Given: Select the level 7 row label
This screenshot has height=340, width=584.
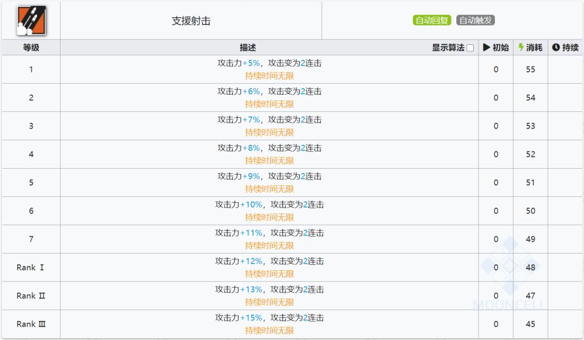Looking at the screenshot, I should pyautogui.click(x=31, y=239).
